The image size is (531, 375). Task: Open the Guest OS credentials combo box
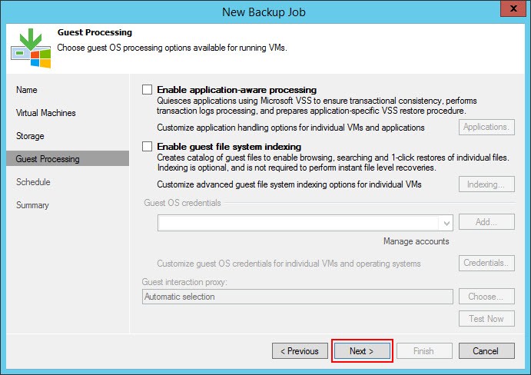(x=305, y=223)
